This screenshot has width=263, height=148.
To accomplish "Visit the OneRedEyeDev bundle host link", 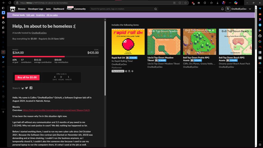I will (39, 33).
